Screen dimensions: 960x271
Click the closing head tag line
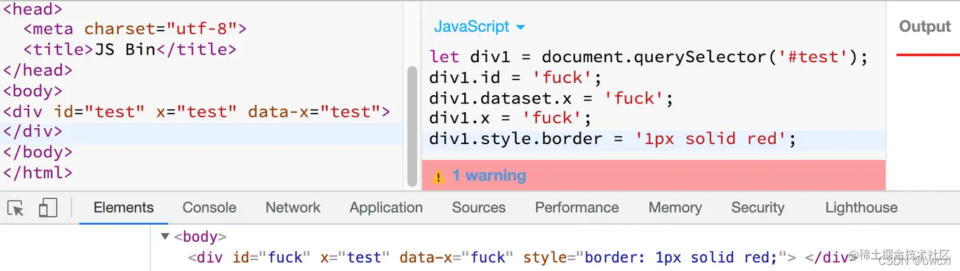(x=38, y=70)
